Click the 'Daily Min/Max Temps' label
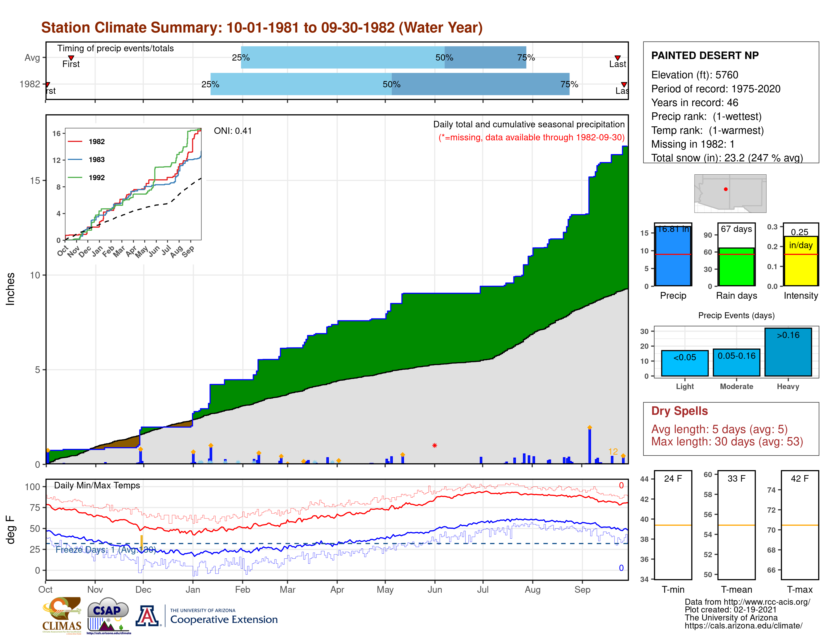This screenshot has height=638, width=825. tap(97, 485)
